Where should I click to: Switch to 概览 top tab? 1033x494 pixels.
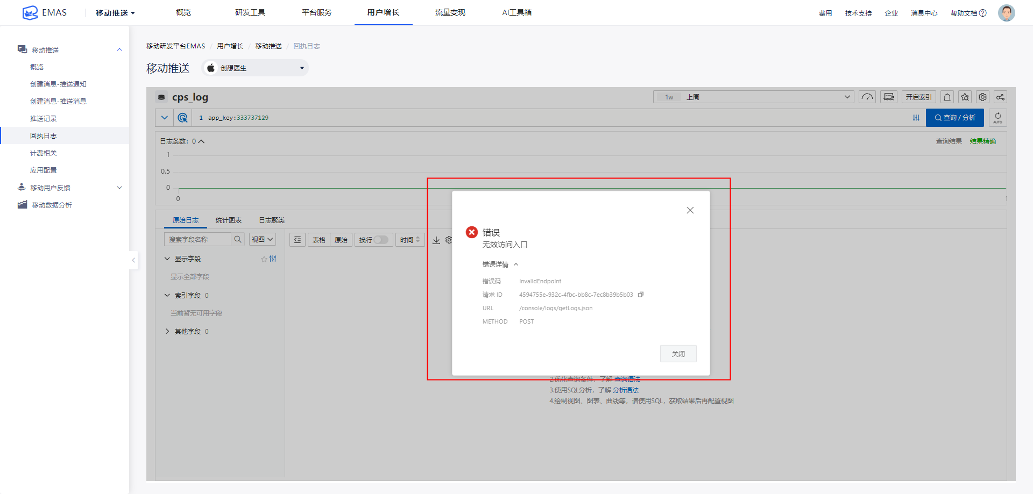pyautogui.click(x=183, y=12)
